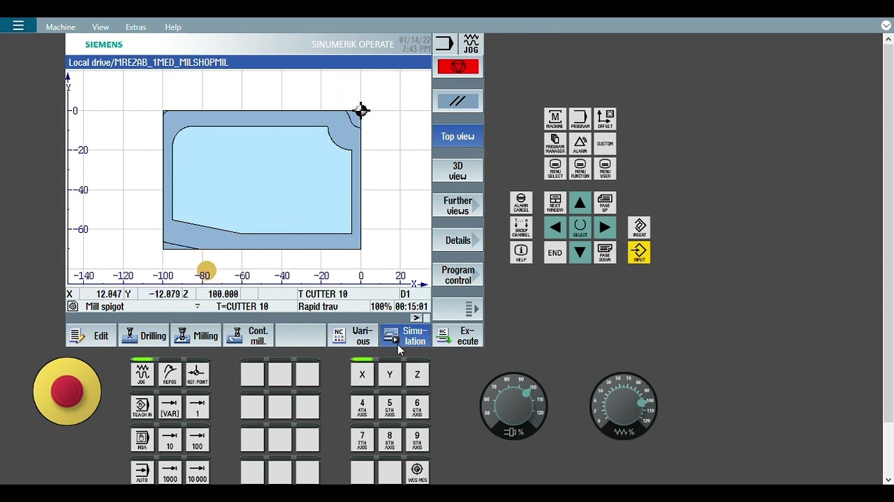Click the Drilling softkey
The image size is (894, 502).
coord(143,336)
